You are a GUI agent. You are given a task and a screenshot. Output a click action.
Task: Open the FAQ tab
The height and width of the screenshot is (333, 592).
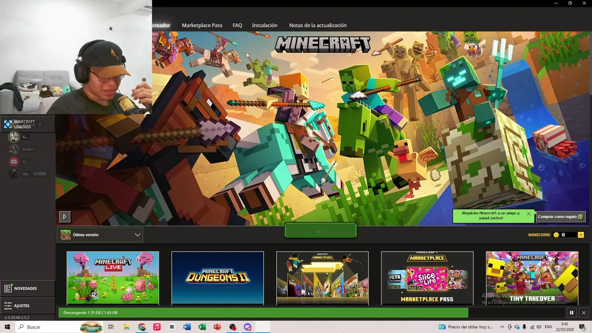(237, 25)
